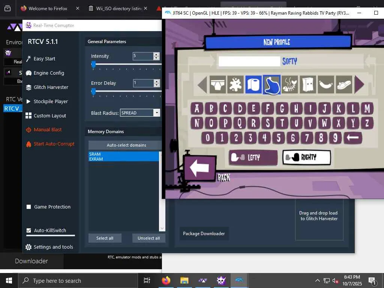Click the muted volume tray icon
Screen dimensions: 384x288
pyautogui.click(x=335, y=280)
